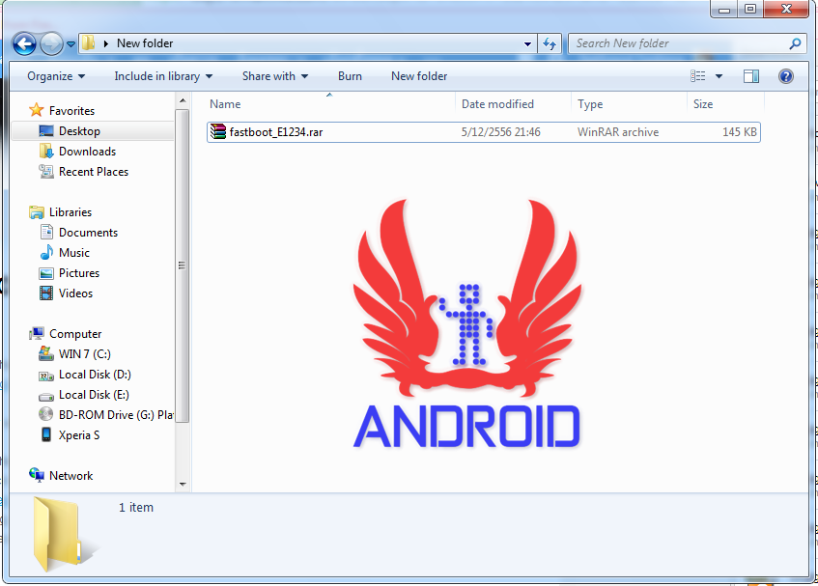Open Desktop under Favorites
Screen dimensions: 818x586
click(x=79, y=131)
